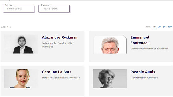Click Grande consommation et distribution text
The height and width of the screenshot is (97, 173).
(149, 49)
